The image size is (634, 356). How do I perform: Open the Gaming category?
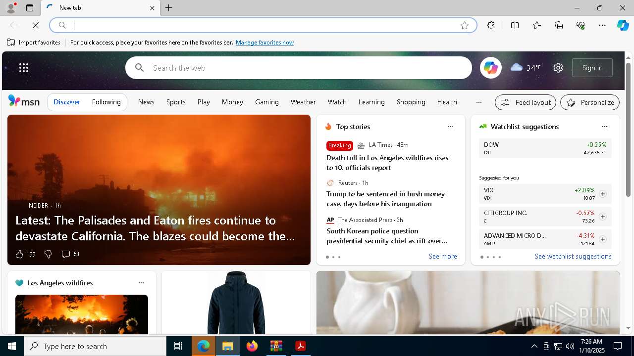[x=267, y=102]
